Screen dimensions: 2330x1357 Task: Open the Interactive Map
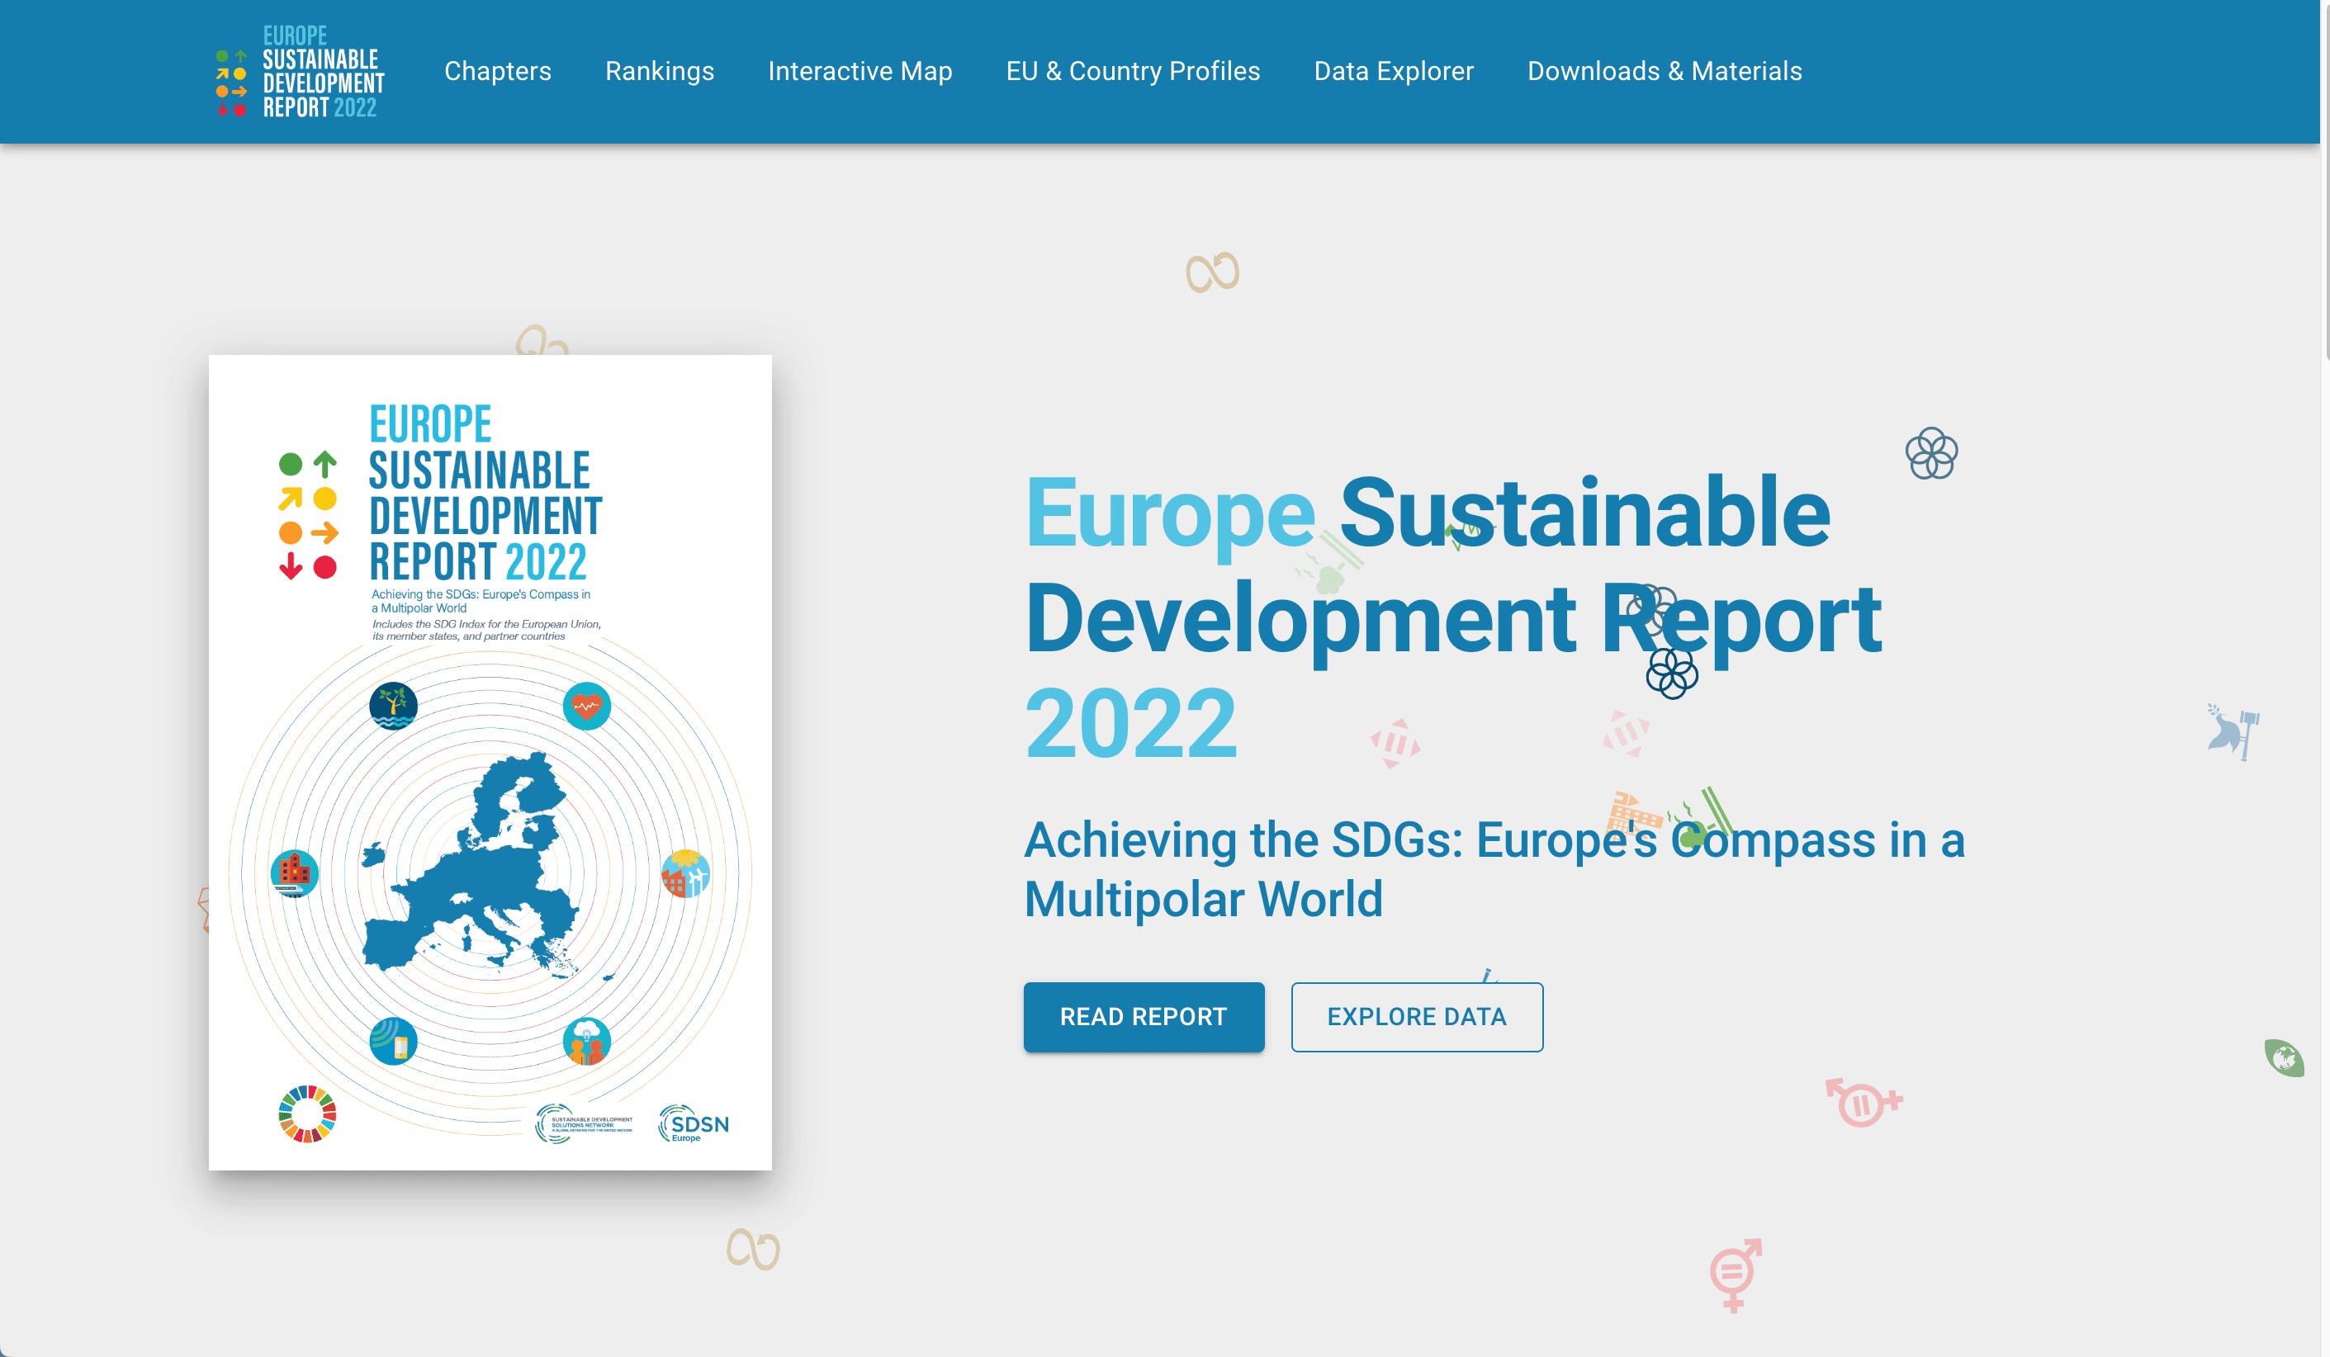tap(860, 71)
